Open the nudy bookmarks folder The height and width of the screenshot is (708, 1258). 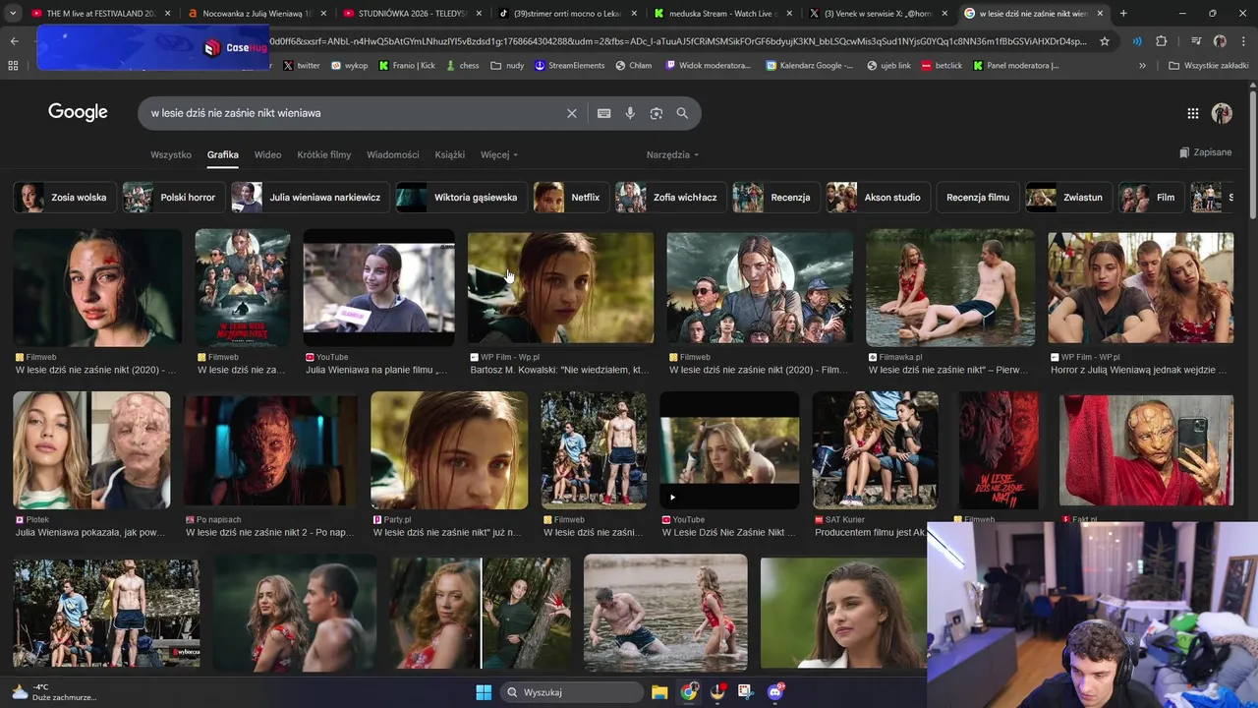click(507, 65)
